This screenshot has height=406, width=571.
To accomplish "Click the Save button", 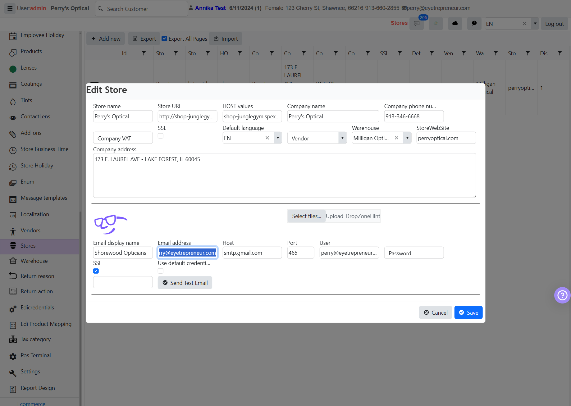I will click(468, 312).
